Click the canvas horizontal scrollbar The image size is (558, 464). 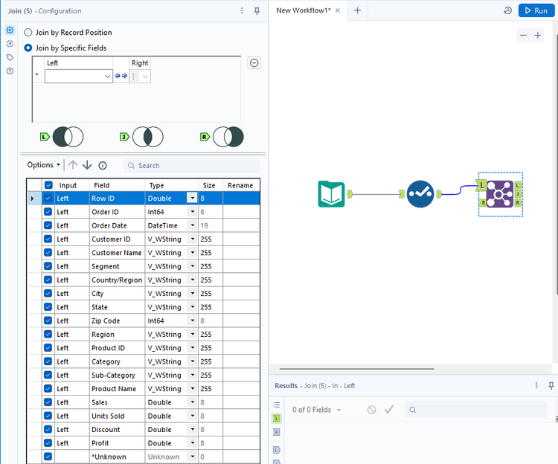point(356,369)
